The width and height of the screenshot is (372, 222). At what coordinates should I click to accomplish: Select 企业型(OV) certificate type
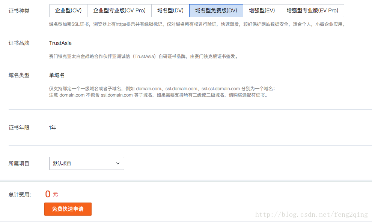[68, 10]
